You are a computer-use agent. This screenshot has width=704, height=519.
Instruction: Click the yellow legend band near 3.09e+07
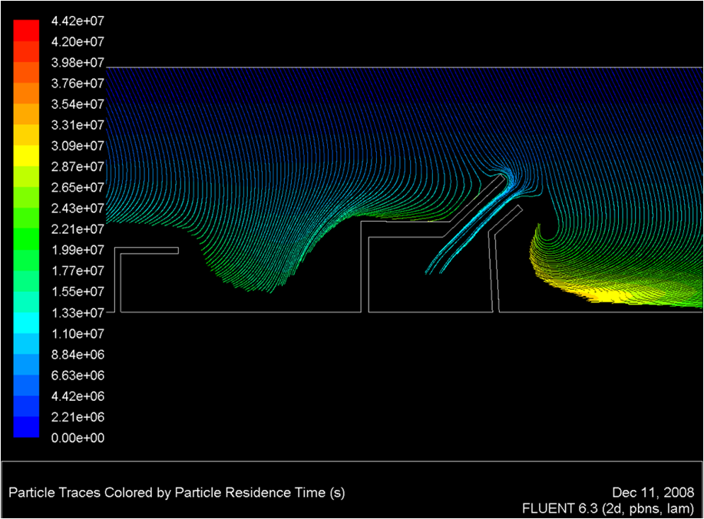click(x=26, y=156)
